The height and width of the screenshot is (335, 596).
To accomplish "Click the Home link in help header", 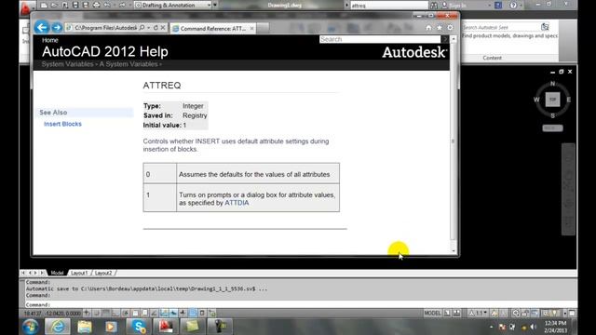I will point(50,40).
